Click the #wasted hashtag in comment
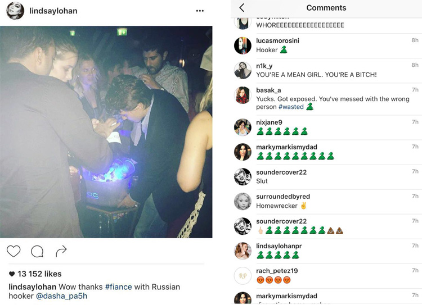 (x=291, y=107)
